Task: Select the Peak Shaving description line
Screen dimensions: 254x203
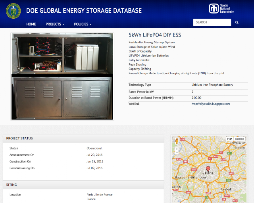Action: click(x=137, y=64)
